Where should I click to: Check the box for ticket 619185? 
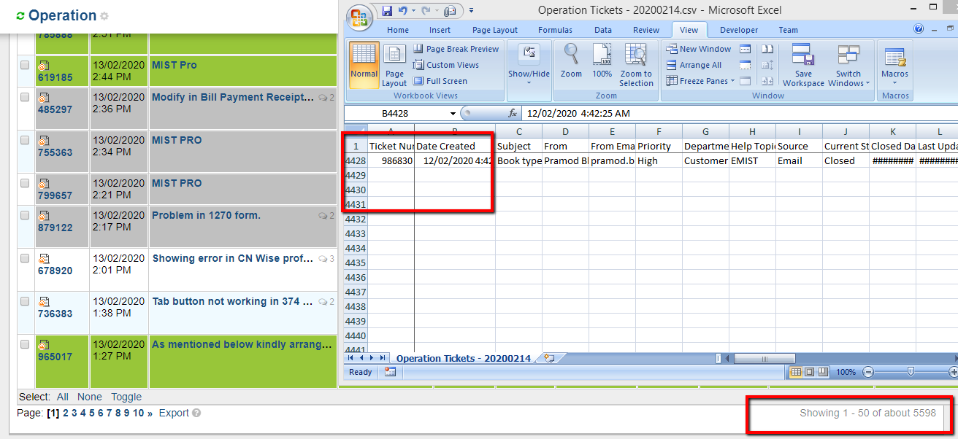[x=25, y=65]
